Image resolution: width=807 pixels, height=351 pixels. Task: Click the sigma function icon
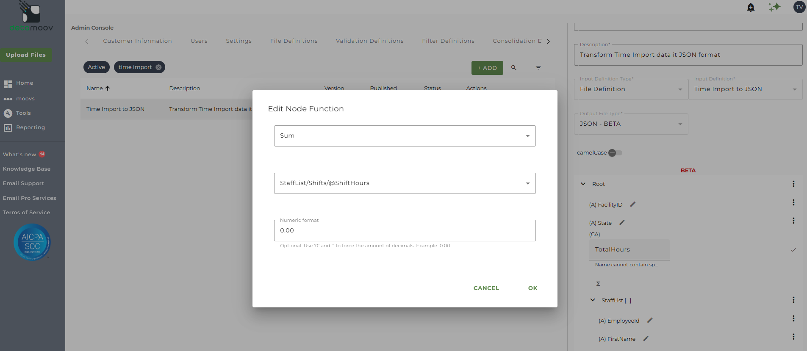point(598,284)
